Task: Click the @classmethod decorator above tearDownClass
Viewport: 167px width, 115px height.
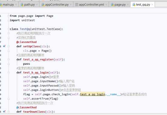Action: 27,107
